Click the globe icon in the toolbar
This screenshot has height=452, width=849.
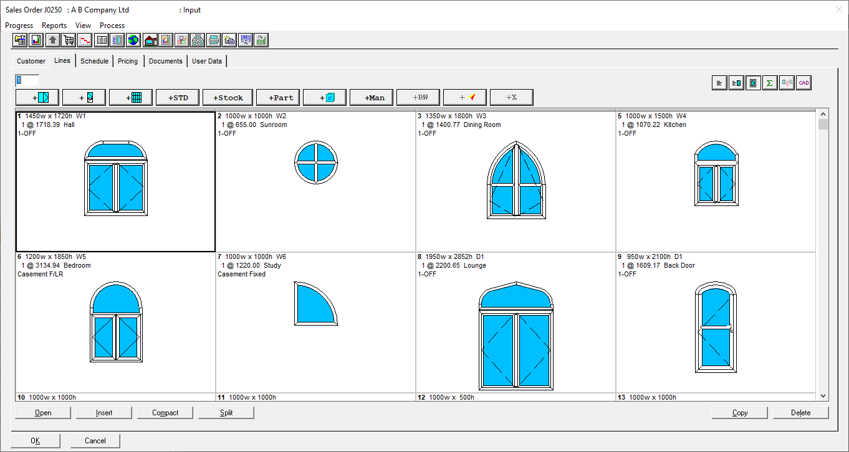(x=133, y=40)
